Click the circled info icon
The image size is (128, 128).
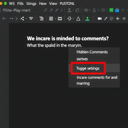103,10
